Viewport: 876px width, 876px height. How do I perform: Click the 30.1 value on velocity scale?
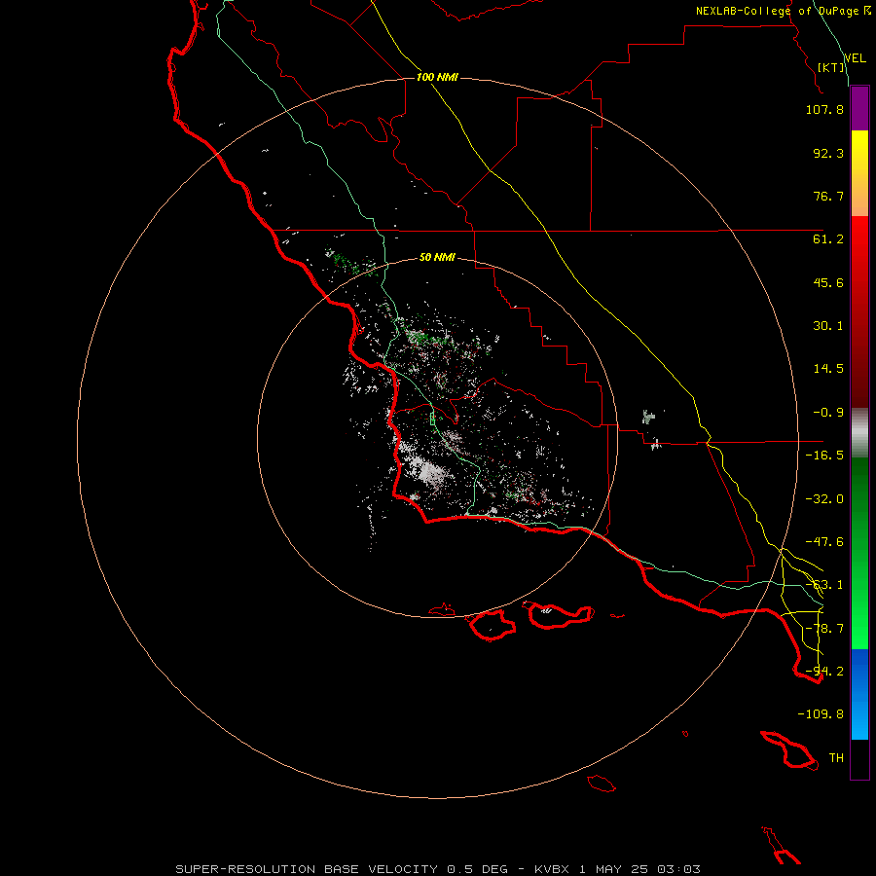(x=828, y=326)
